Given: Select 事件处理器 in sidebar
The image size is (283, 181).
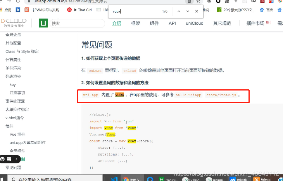Looking at the screenshot, I should point(15,101).
